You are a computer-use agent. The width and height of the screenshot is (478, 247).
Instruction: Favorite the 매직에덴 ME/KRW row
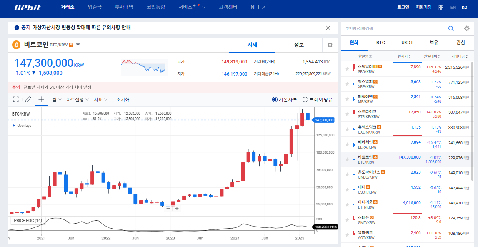pyautogui.click(x=347, y=99)
